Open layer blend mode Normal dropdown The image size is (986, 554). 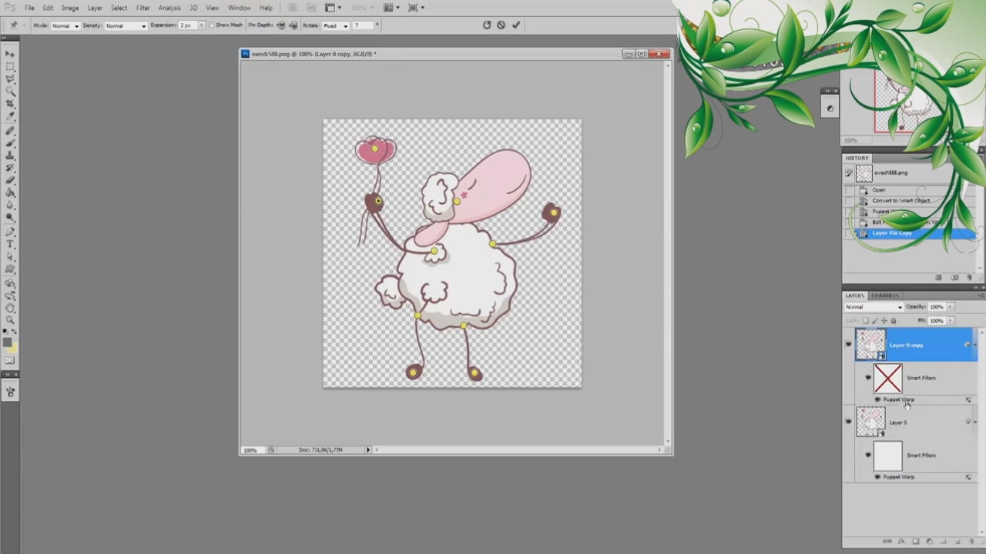(x=873, y=307)
